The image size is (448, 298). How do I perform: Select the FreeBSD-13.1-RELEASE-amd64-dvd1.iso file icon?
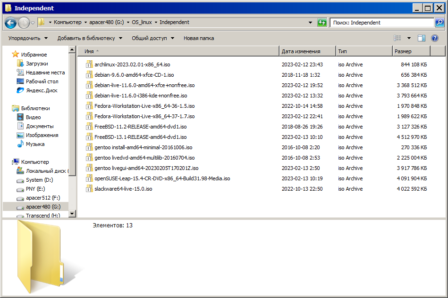point(89,137)
